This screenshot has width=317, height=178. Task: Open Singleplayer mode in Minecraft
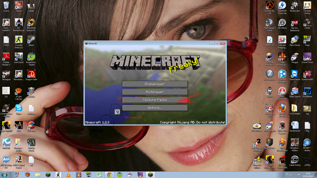click(x=155, y=84)
